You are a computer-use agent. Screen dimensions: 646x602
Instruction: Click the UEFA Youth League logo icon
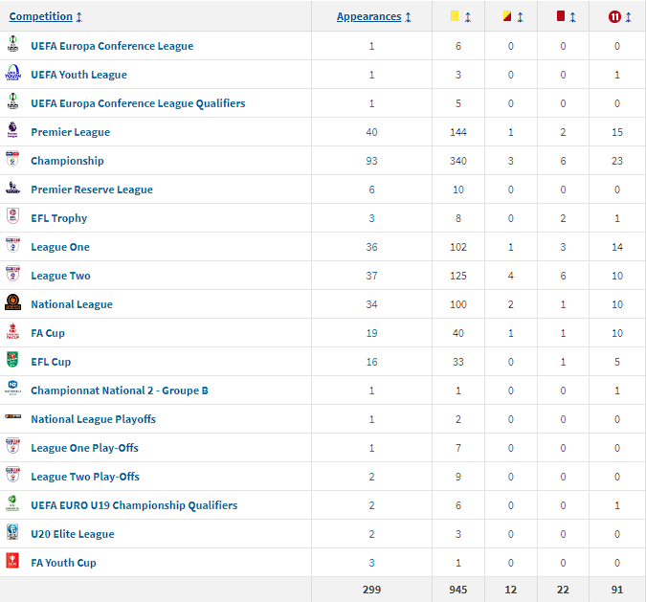pos(12,72)
